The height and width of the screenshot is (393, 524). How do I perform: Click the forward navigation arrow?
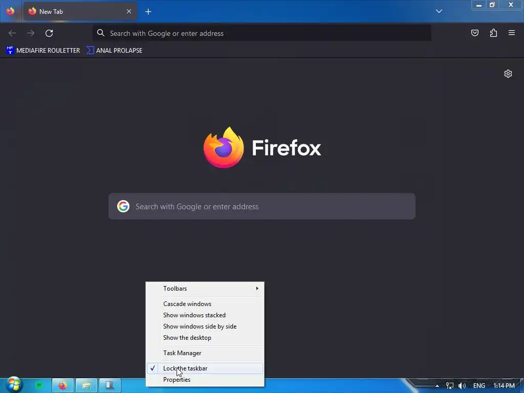click(31, 33)
